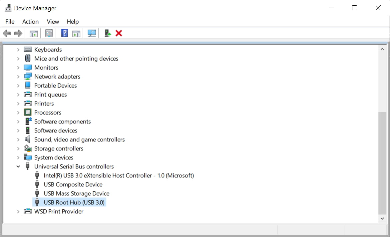
Task: Open the Action menu
Action: point(30,21)
